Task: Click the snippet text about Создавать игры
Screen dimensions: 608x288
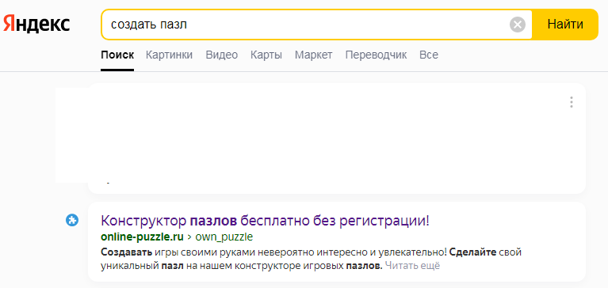Action: tap(270, 259)
